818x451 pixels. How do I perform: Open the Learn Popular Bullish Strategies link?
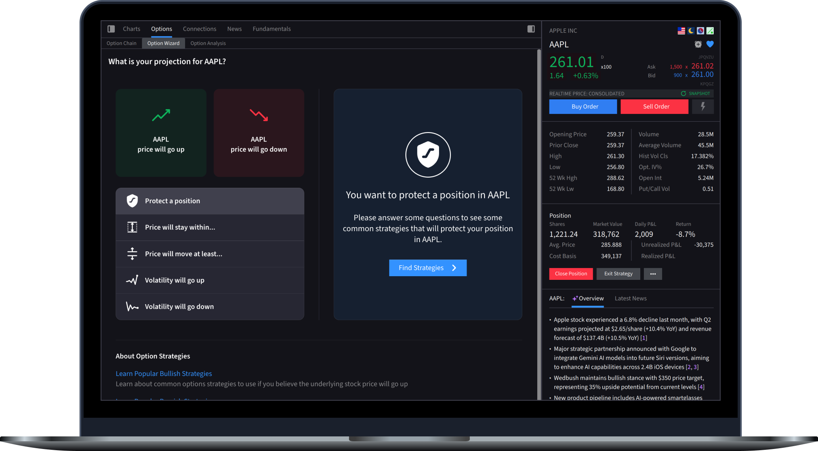pyautogui.click(x=164, y=374)
